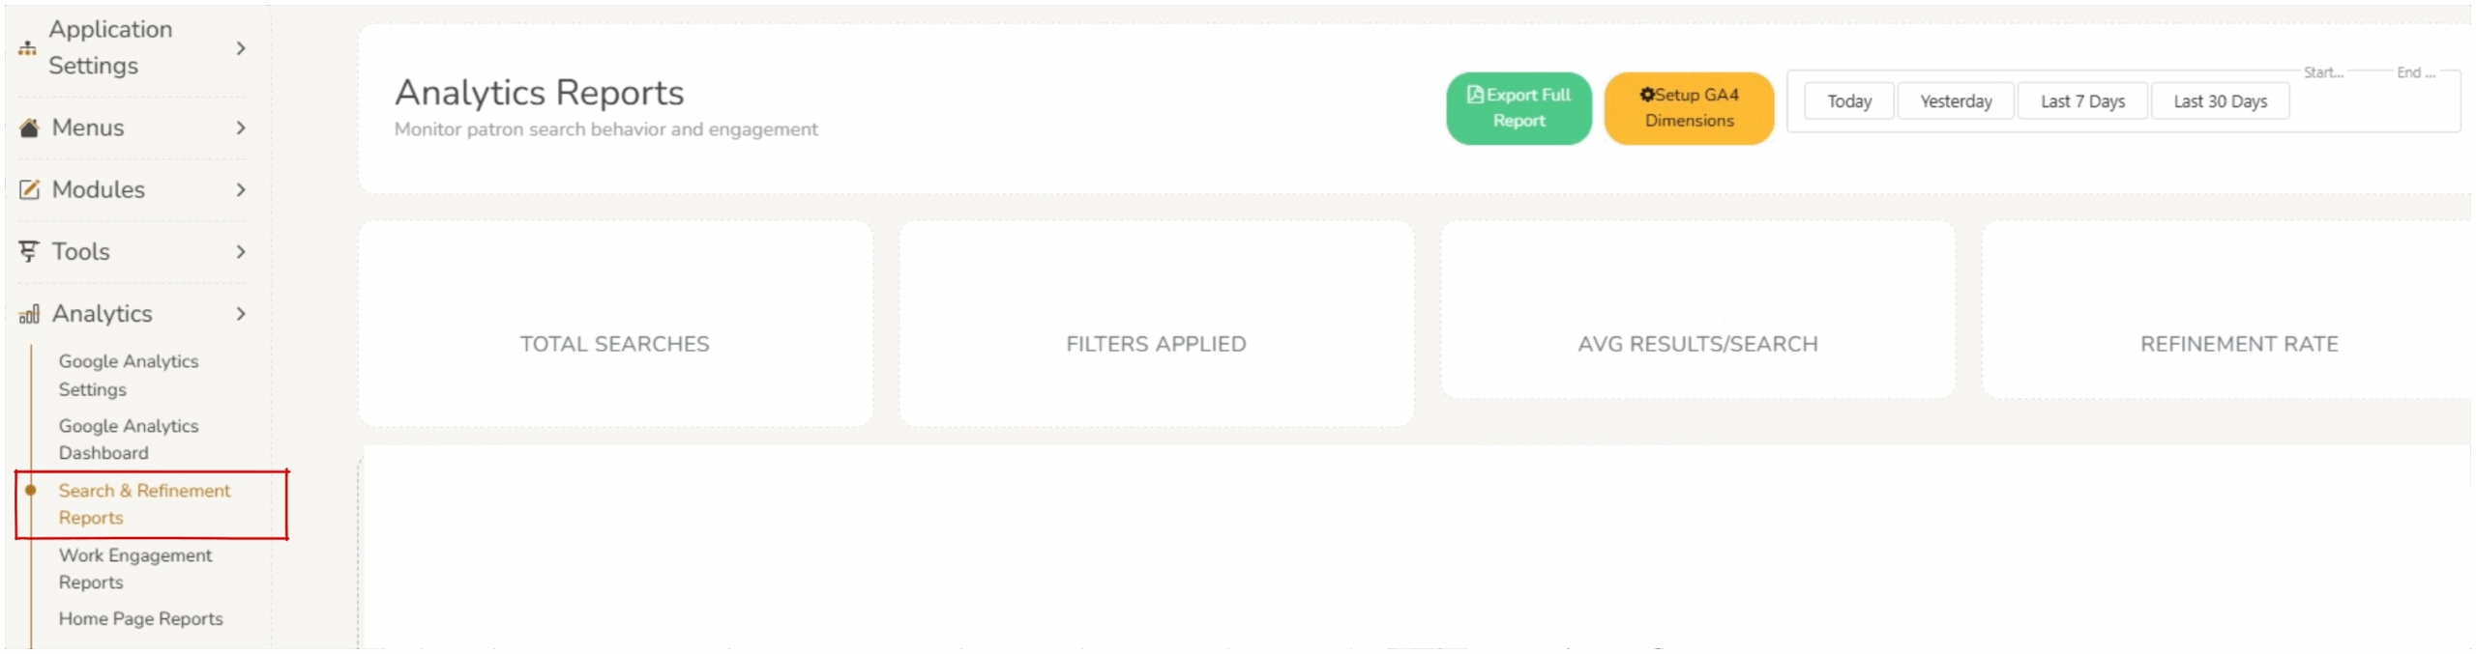Filter reports by Last 7 Days
The width and height of the screenshot is (2476, 654).
click(2082, 101)
